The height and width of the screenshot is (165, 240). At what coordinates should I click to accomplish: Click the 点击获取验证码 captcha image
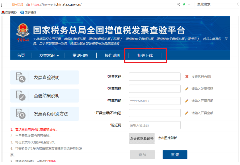pyautogui.click(x=142, y=138)
